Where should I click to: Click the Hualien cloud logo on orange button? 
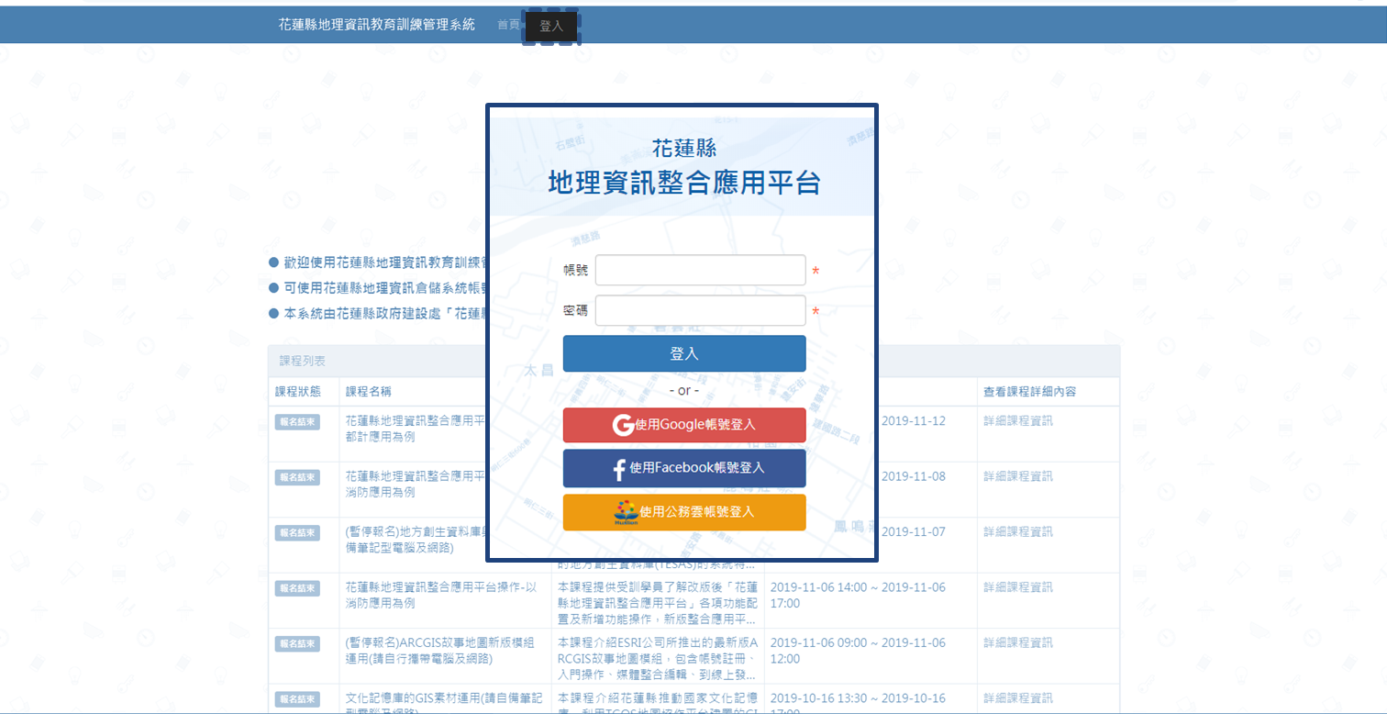coord(626,512)
